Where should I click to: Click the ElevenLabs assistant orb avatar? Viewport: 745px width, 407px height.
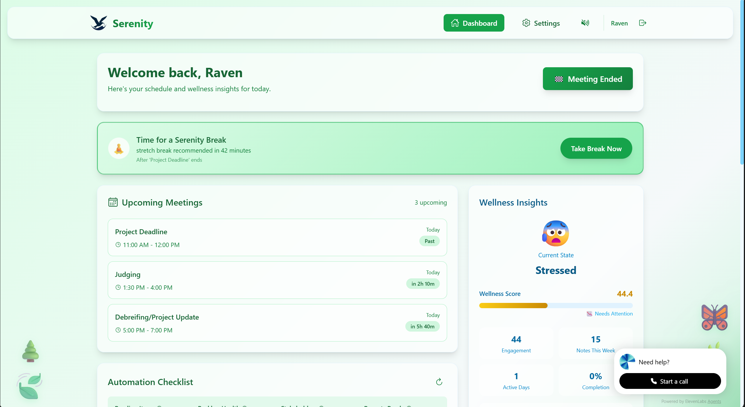[627, 362]
